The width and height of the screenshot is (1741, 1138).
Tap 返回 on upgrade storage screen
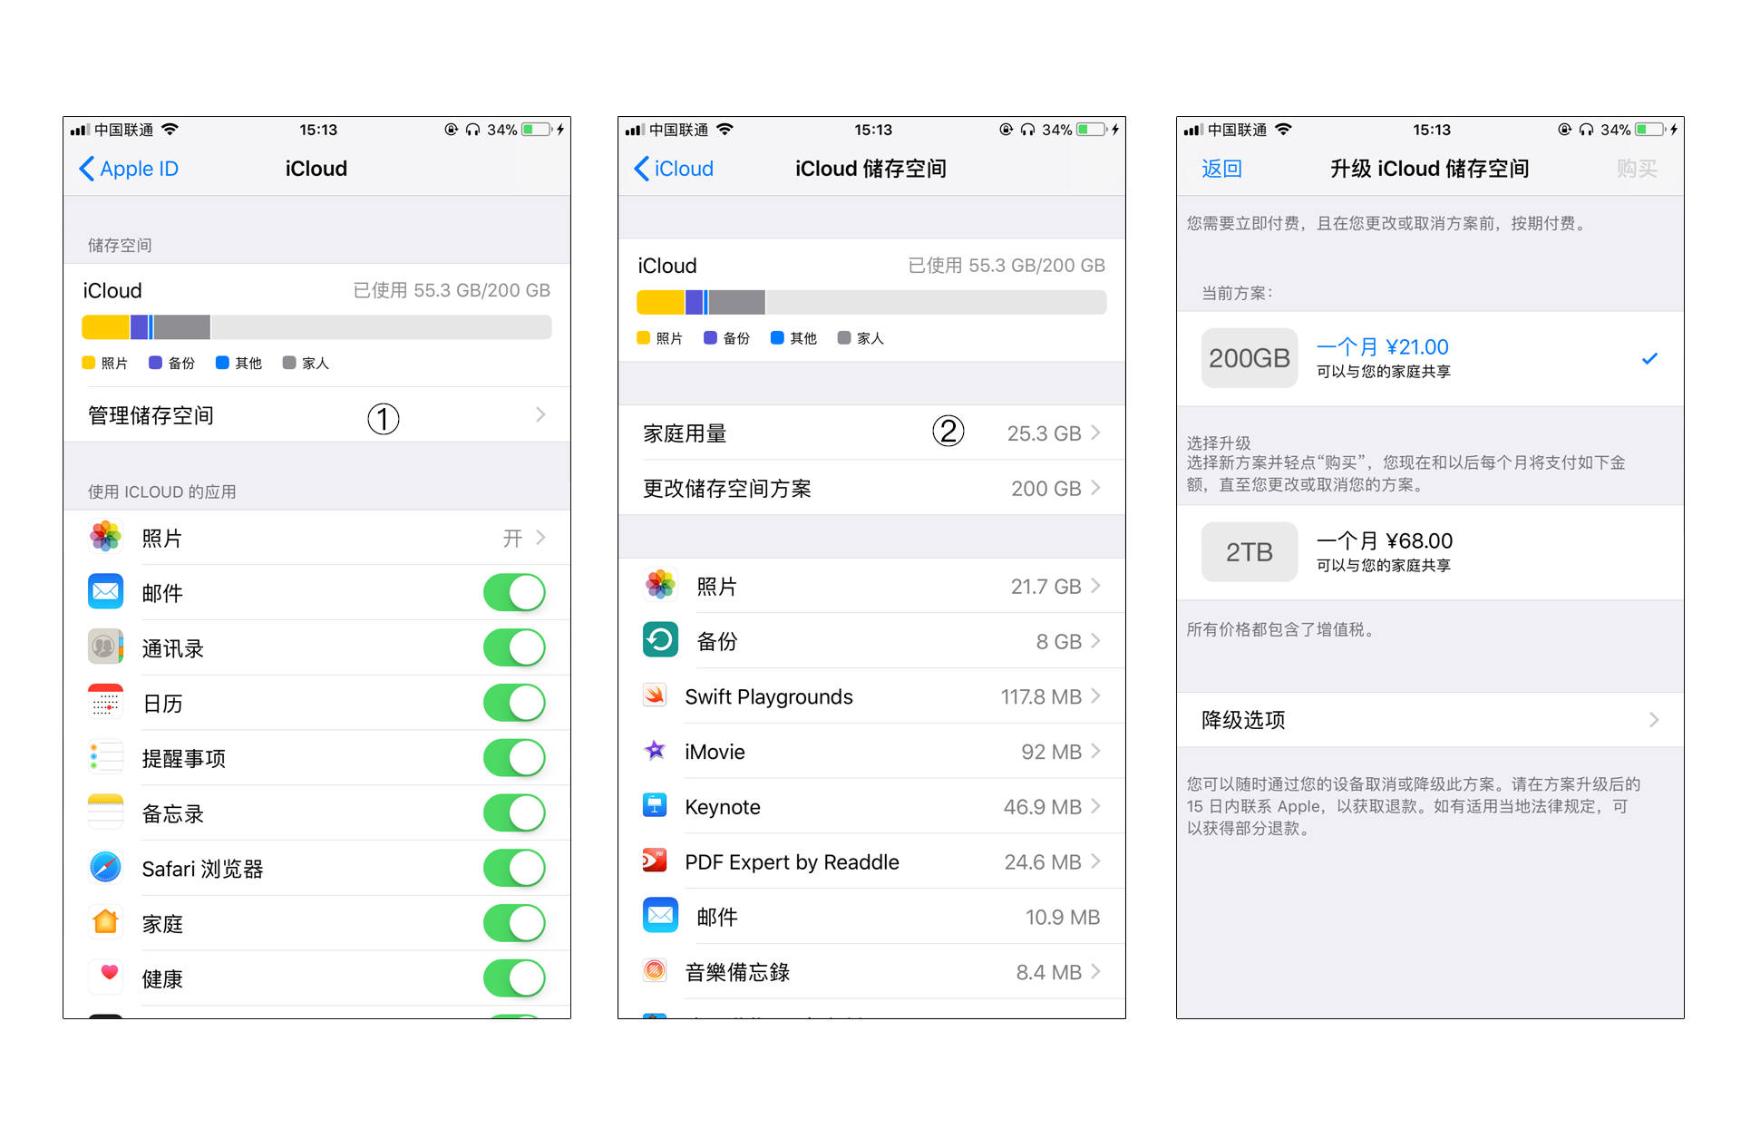(x=1221, y=169)
